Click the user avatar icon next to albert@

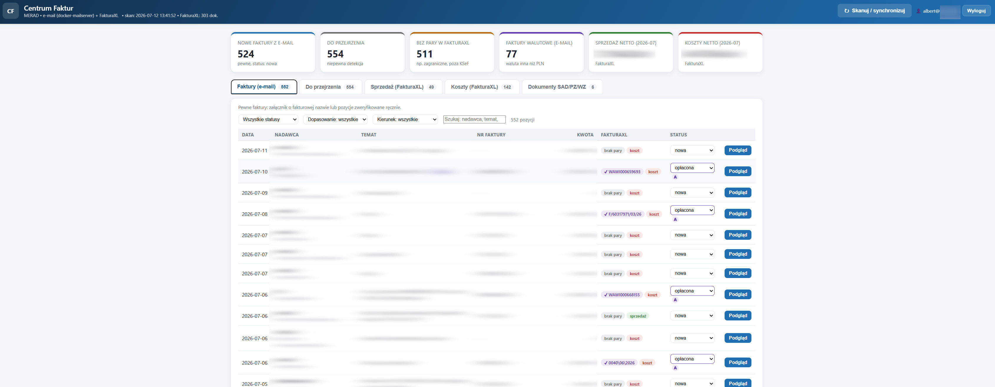918,11
